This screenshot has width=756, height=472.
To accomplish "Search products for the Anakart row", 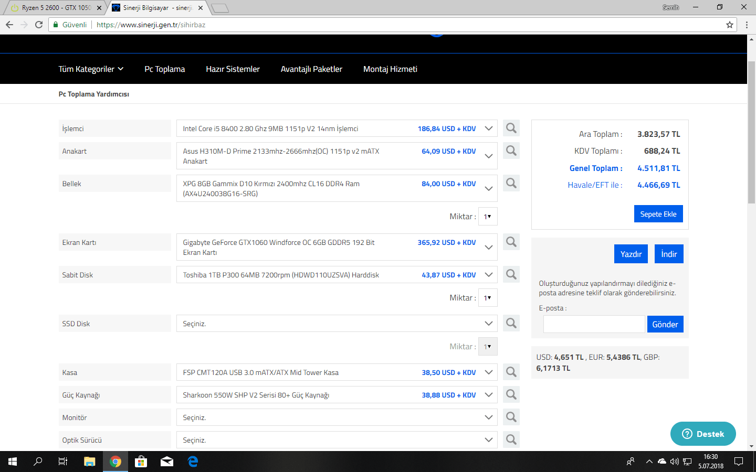I will click(511, 151).
